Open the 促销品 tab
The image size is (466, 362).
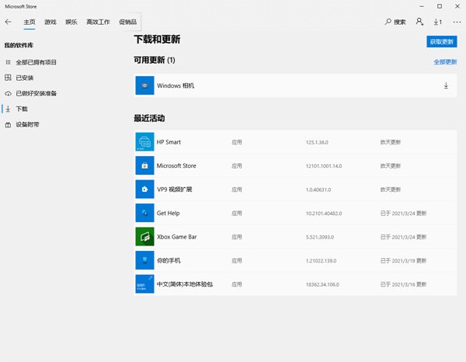[127, 22]
